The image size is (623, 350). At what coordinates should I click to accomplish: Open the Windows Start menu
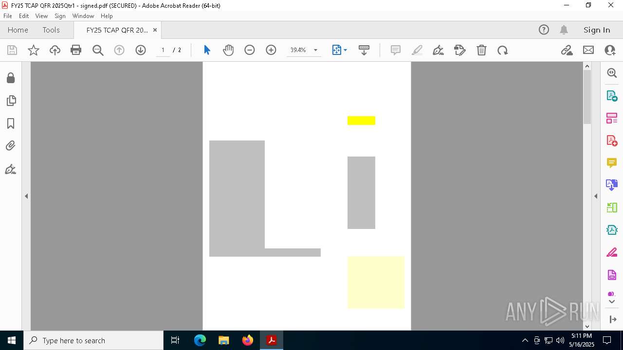point(12,340)
